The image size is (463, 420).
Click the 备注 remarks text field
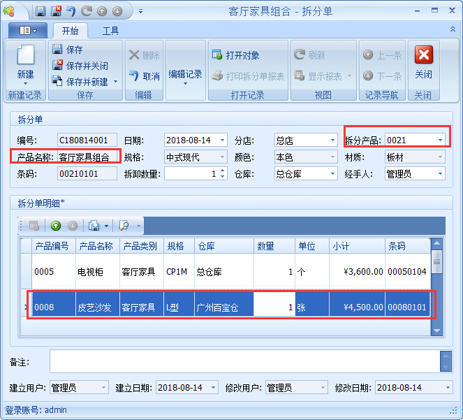pos(244,361)
